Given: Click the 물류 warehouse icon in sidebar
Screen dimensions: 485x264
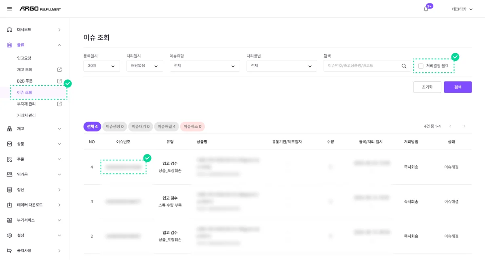Looking at the screenshot, I should click(x=9, y=45).
